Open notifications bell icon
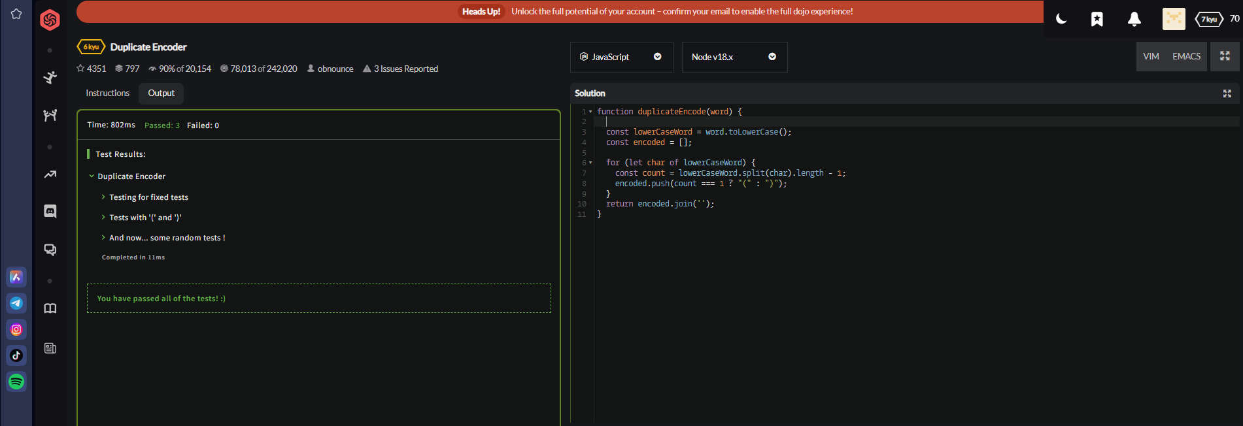 1134,19
